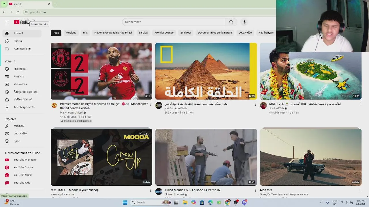369x207 pixels.
Task: Click Joe HaTTab channel name
Action: tap(277, 108)
